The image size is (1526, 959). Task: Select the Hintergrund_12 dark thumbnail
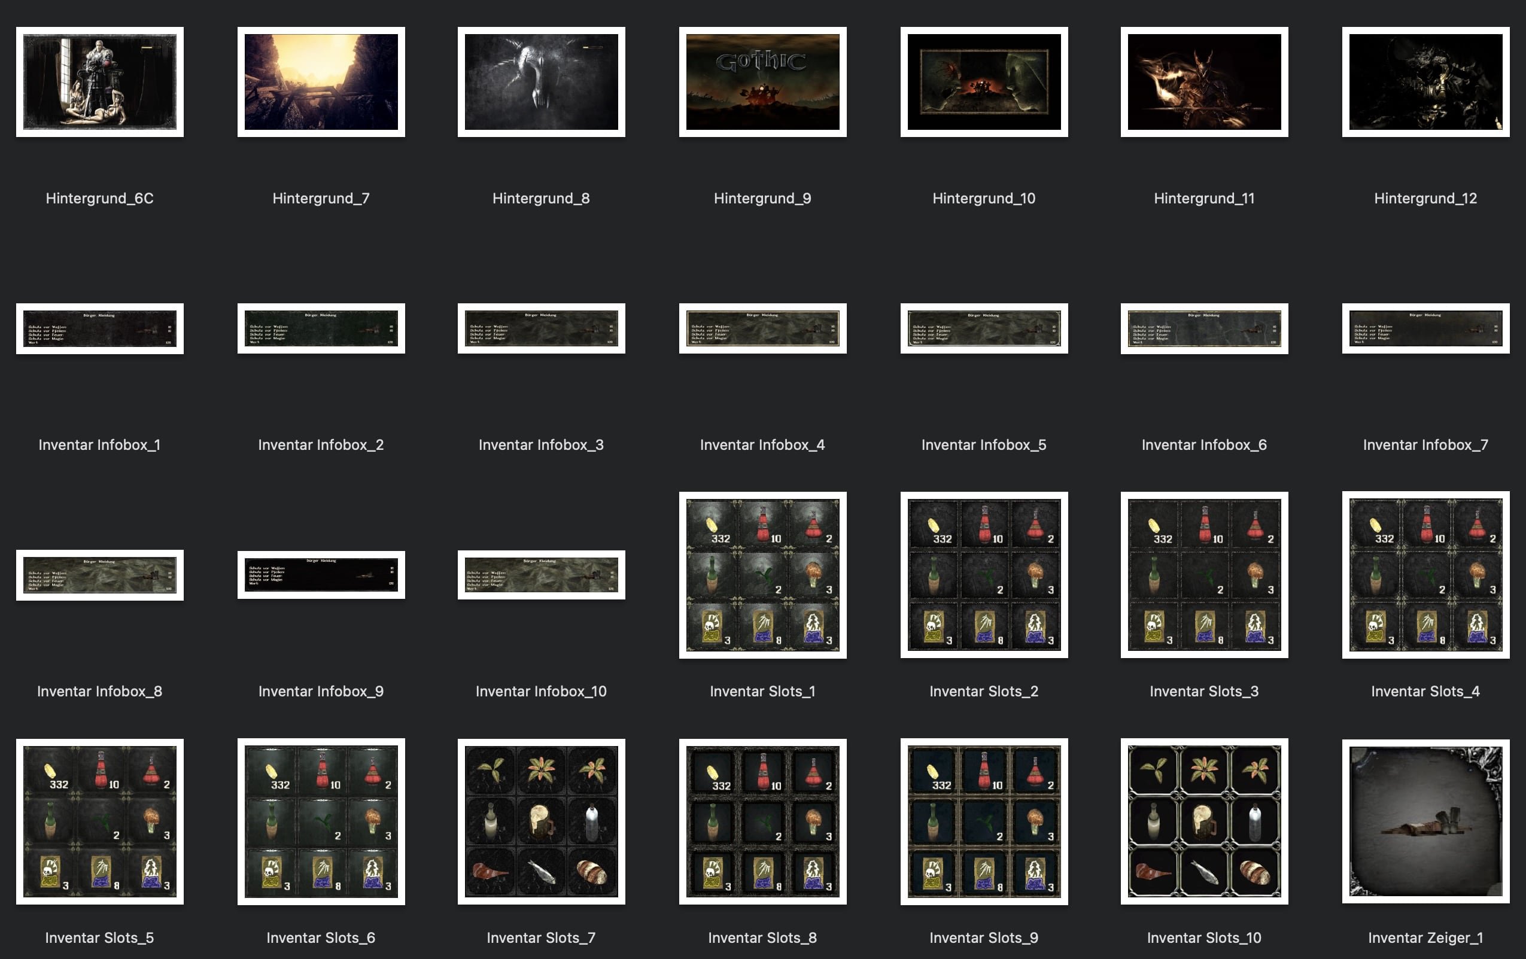click(x=1425, y=82)
